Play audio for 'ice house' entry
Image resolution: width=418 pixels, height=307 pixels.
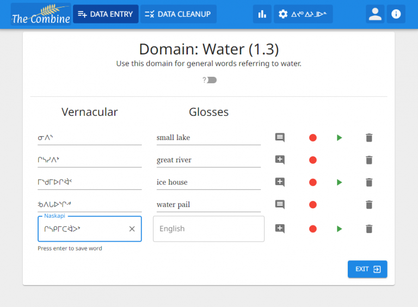[339, 182]
